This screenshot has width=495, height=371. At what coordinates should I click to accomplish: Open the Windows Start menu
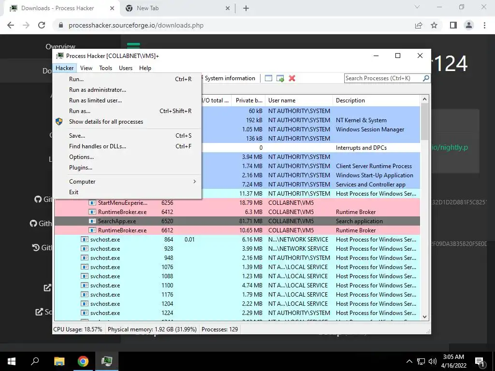click(x=12, y=361)
